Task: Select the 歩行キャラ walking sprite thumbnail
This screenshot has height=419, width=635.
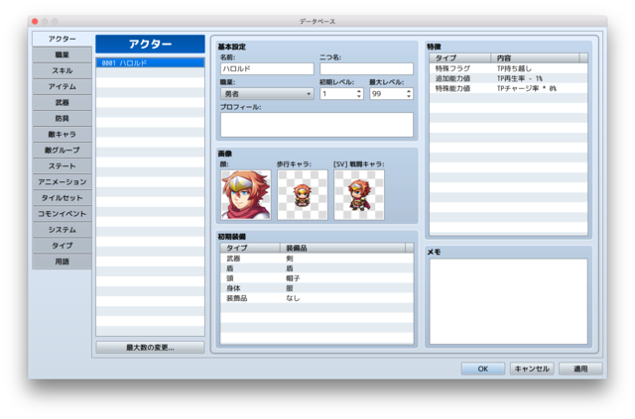Action: [x=303, y=195]
